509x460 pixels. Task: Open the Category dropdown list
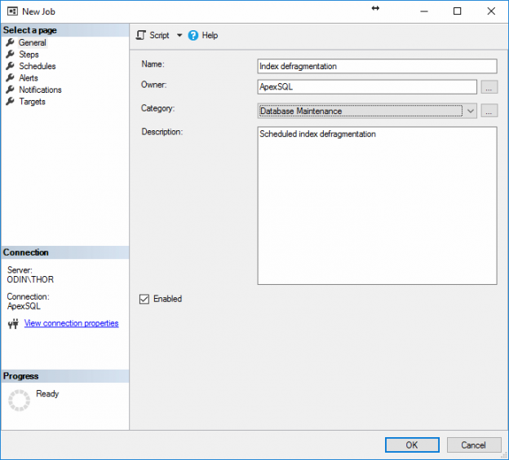pyautogui.click(x=471, y=111)
